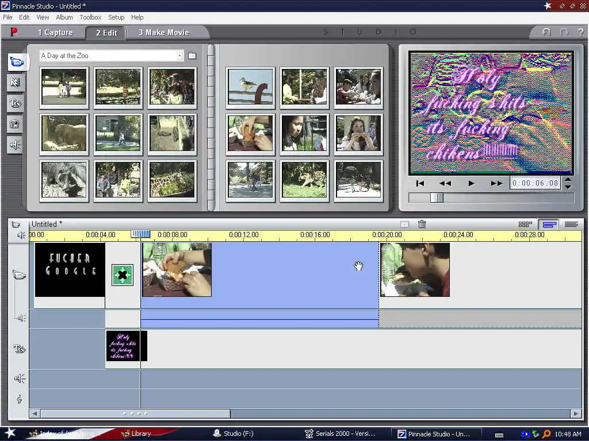
Task: Open the video toolbox camera icon
Action: tap(16, 225)
